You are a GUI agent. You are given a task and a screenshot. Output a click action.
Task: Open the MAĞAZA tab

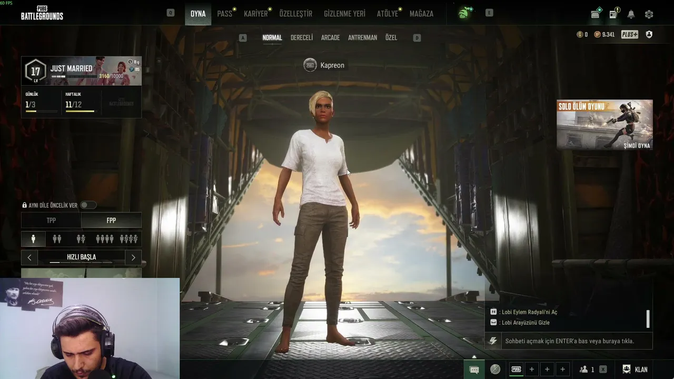coord(422,14)
